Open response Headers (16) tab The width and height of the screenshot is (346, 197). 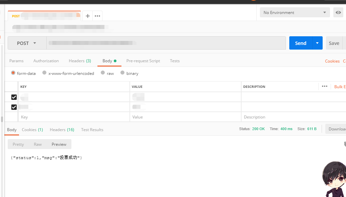point(62,130)
